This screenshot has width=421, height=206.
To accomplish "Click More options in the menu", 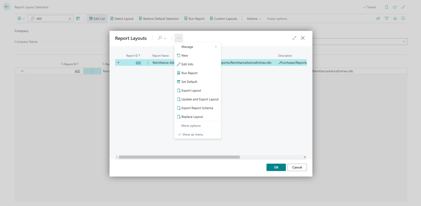I will [x=198, y=126].
